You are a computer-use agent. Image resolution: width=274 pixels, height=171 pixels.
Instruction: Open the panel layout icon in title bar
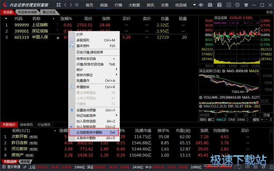pyautogui.click(x=219, y=5)
